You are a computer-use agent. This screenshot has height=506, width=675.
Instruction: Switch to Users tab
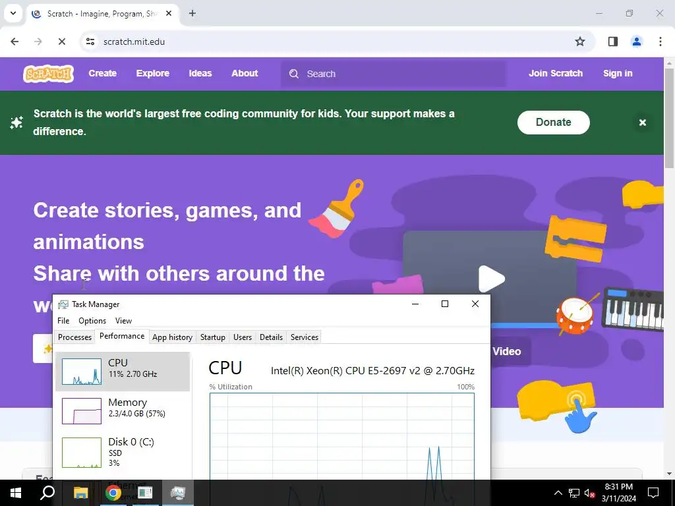pyautogui.click(x=243, y=337)
